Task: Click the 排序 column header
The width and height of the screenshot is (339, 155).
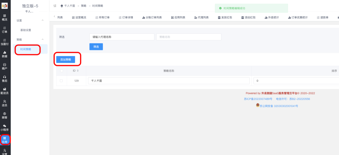Action: (x=334, y=71)
